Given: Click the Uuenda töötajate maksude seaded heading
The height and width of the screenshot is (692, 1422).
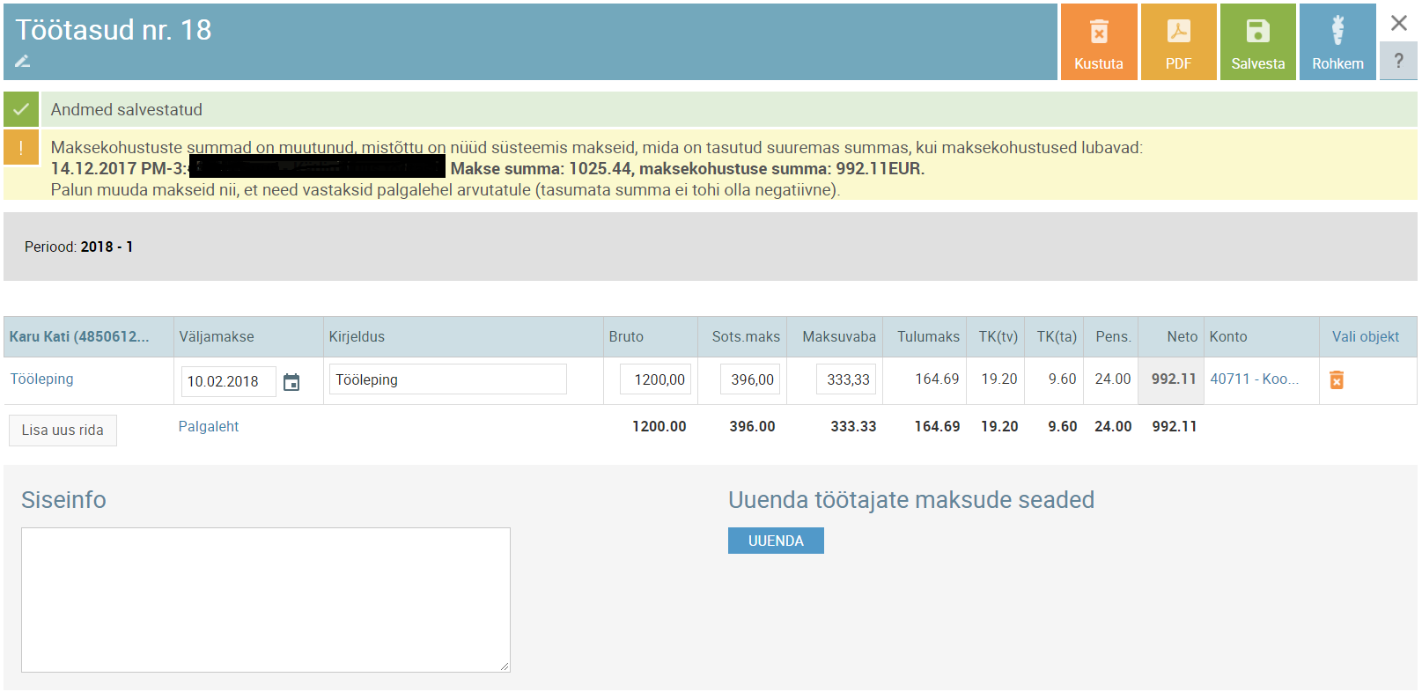Looking at the screenshot, I should (911, 500).
